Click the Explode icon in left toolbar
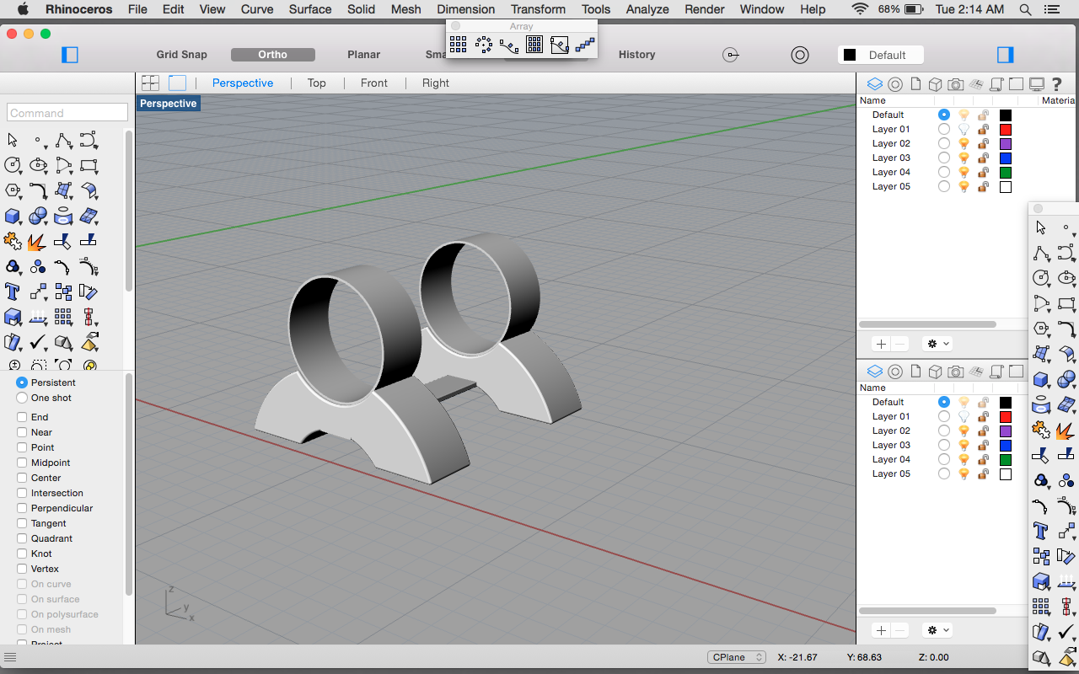Screen dimensions: 1079x674 [x=37, y=242]
